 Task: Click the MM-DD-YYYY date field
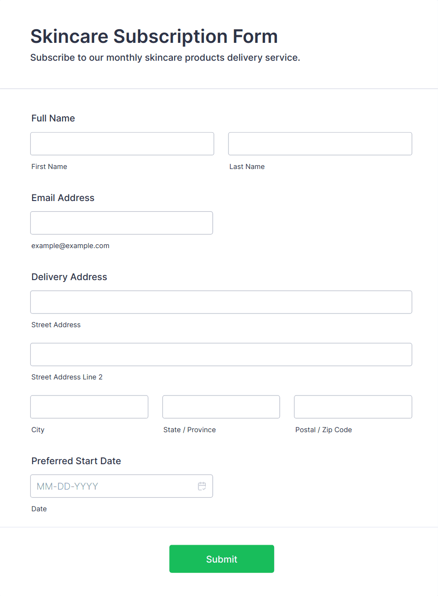[122, 486]
